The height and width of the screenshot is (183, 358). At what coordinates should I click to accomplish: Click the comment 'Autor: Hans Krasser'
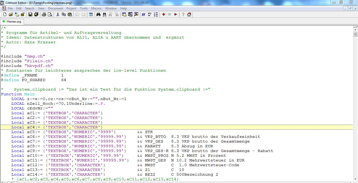click(x=31, y=42)
